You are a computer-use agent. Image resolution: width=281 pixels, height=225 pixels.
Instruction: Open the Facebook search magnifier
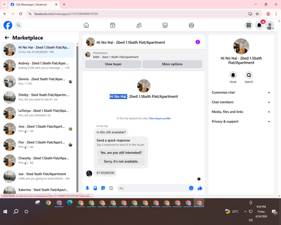coord(19,25)
